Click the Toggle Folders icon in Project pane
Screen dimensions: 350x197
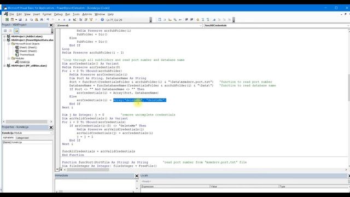16,31
